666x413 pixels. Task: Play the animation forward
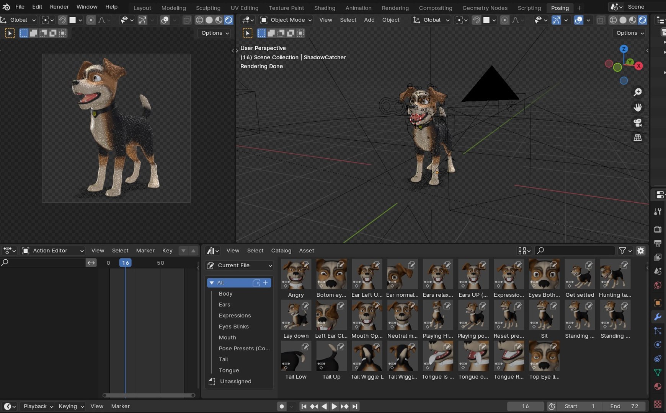(334, 406)
